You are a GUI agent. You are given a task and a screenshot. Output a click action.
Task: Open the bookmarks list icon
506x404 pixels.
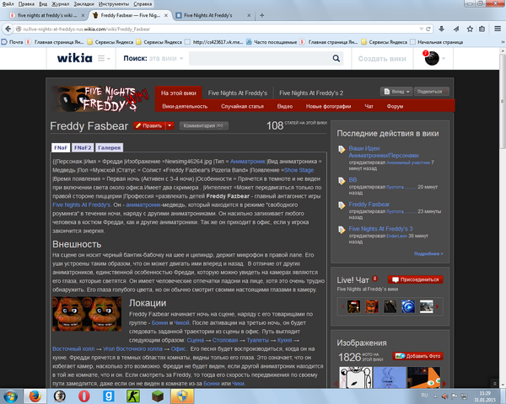pos(482,29)
